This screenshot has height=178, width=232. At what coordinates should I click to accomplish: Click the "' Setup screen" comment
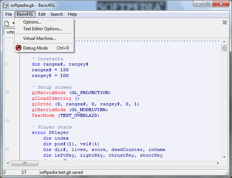click(52, 87)
